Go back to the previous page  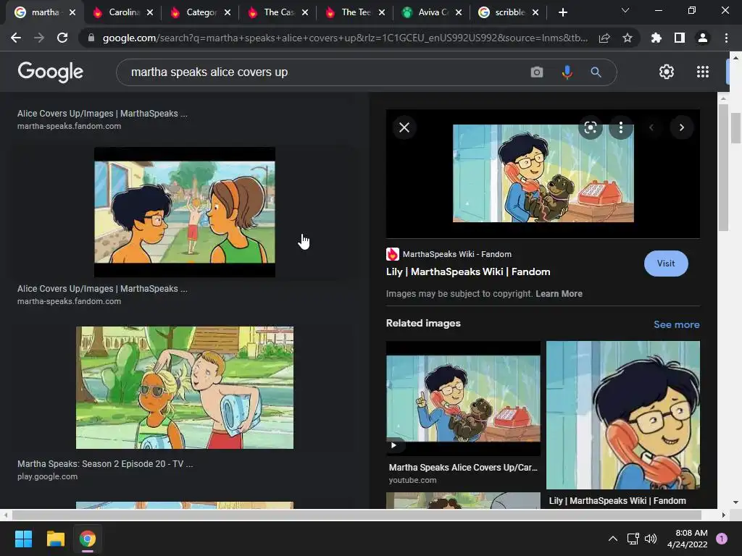click(16, 38)
